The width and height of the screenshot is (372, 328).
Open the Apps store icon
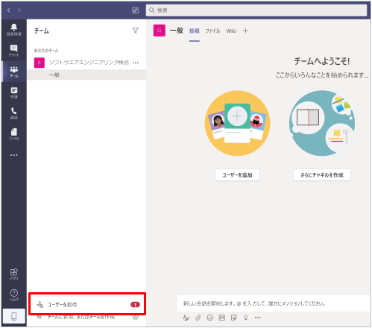click(14, 274)
